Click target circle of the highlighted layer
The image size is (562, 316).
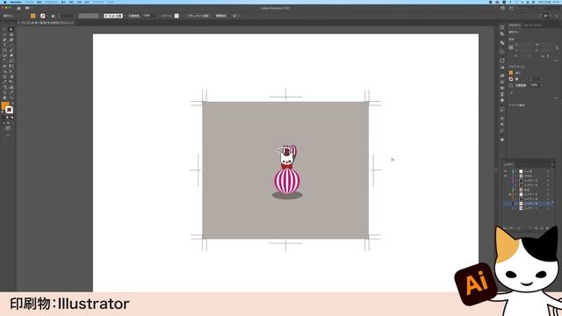click(x=548, y=204)
